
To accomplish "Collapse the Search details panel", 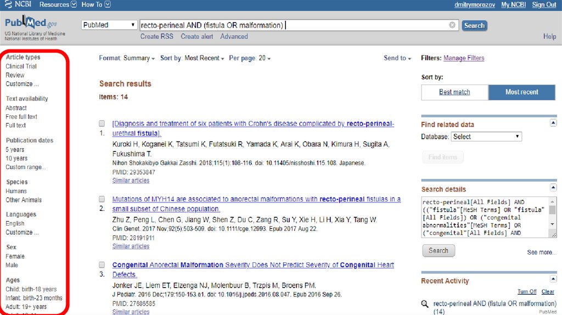I will (553, 188).
